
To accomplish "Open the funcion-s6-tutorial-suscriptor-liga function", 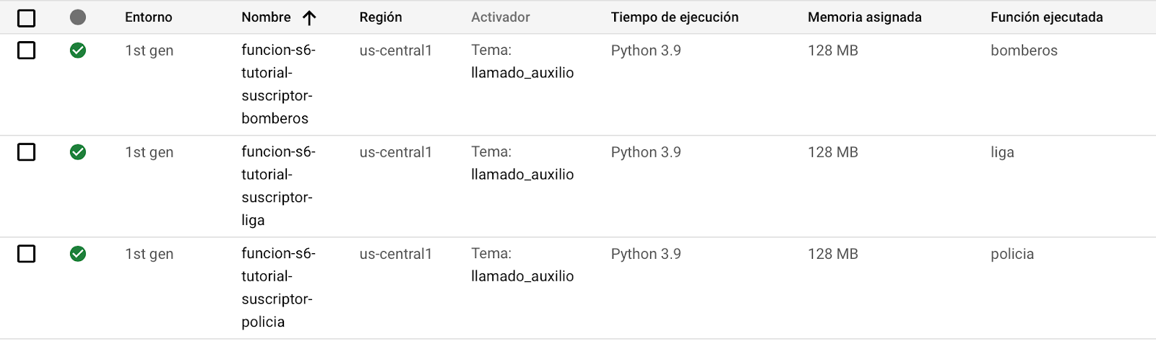I will click(278, 185).
